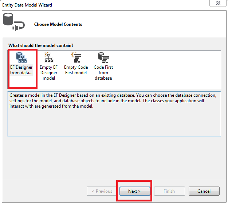Viewport: 228px width, 204px height.
Task: Click the 'EF Designer from data...' label
Action: point(21,70)
